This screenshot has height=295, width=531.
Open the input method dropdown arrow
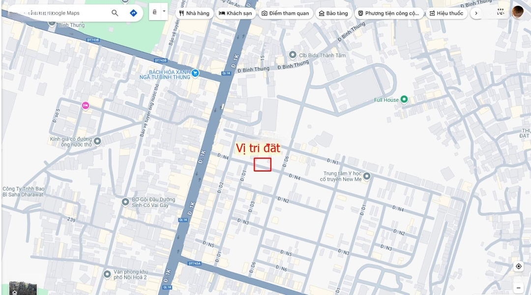(x=164, y=11)
